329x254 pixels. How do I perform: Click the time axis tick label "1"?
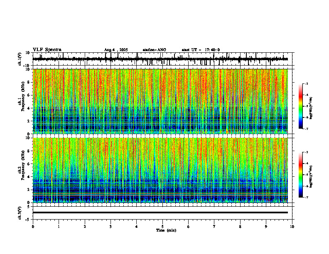pos(59,227)
